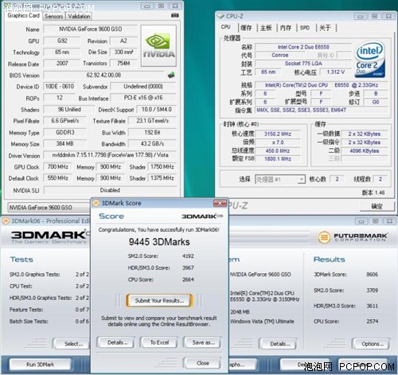
Task: Switch to the Sensors tab
Action: pyautogui.click(x=54, y=16)
